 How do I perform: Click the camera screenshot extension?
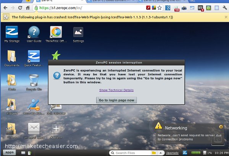click(x=184, y=8)
